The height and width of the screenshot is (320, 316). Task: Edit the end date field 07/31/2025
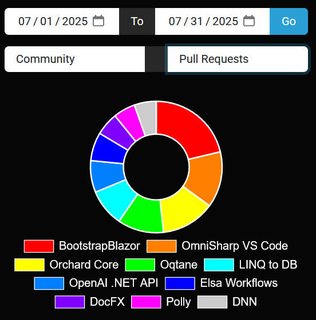pos(212,21)
